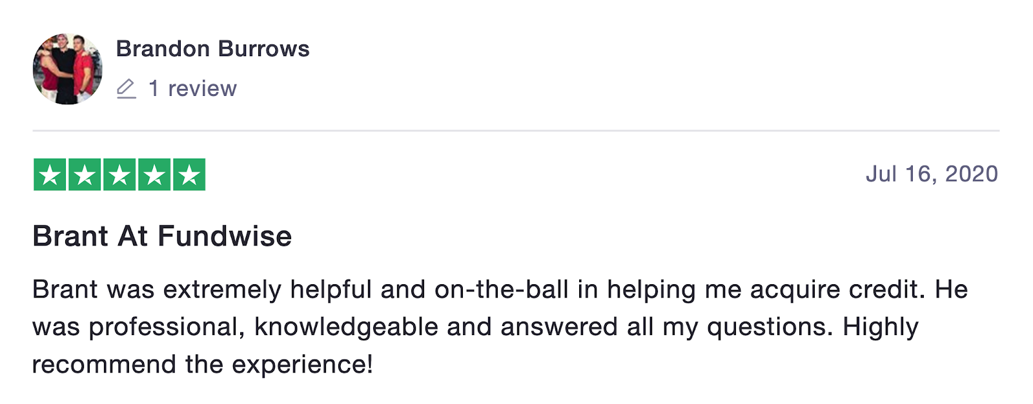Open the review title 'Brant At Fundwise'
This screenshot has width=1033, height=404.
162,236
